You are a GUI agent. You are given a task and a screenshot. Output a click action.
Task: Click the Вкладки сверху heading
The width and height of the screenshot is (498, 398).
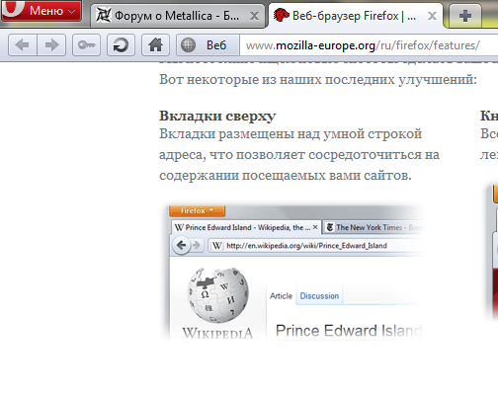217,117
